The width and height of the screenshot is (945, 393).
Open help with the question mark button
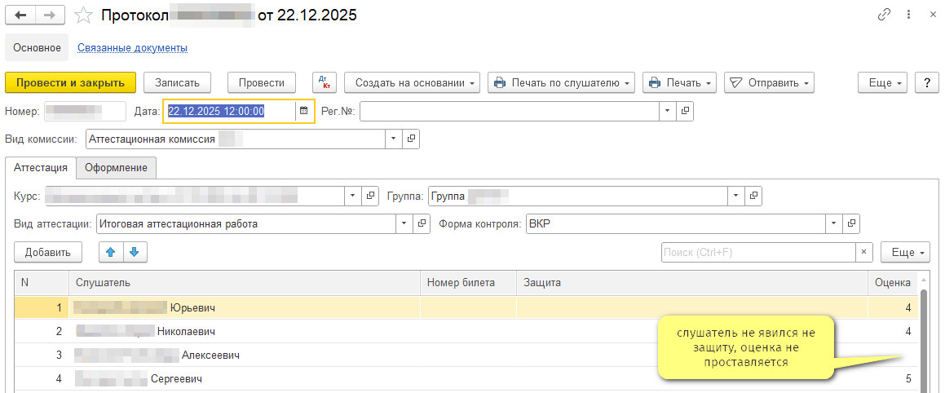point(925,82)
